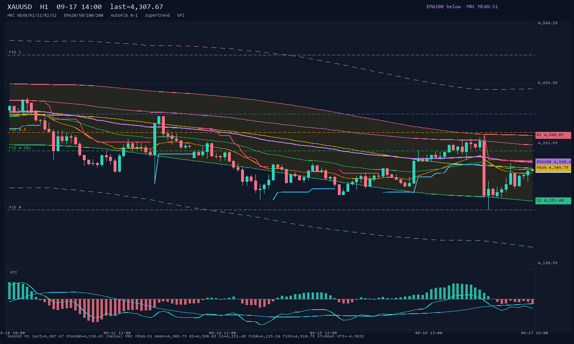This screenshot has width=574, height=344.
Task: Click the green 'Fib 0.382' level label
Action: point(20,148)
